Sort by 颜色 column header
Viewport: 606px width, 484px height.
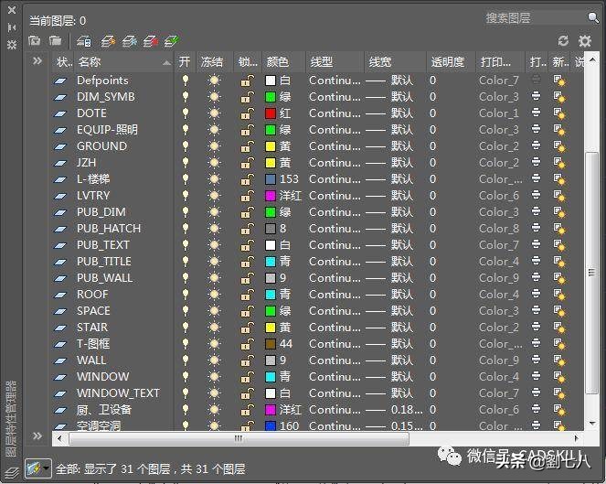283,62
